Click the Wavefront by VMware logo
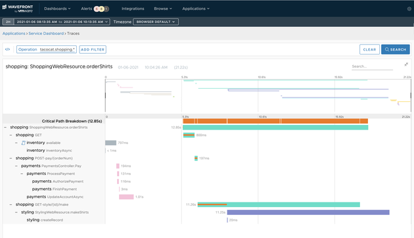The image size is (414, 238). [x=18, y=9]
